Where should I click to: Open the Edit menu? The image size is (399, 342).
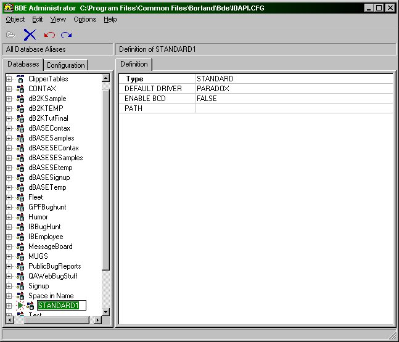pos(37,19)
